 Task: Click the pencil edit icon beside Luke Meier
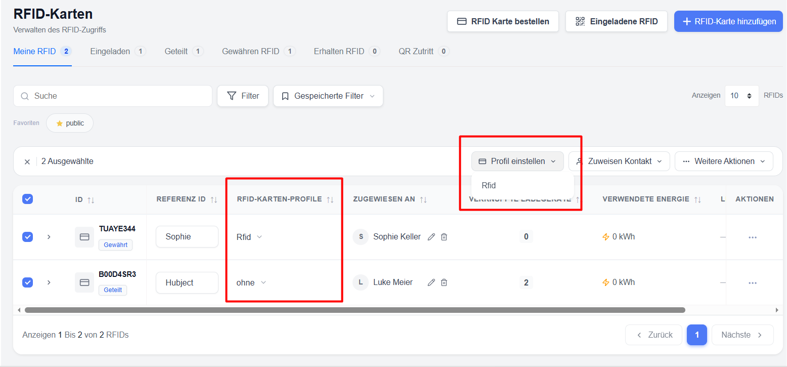point(431,282)
